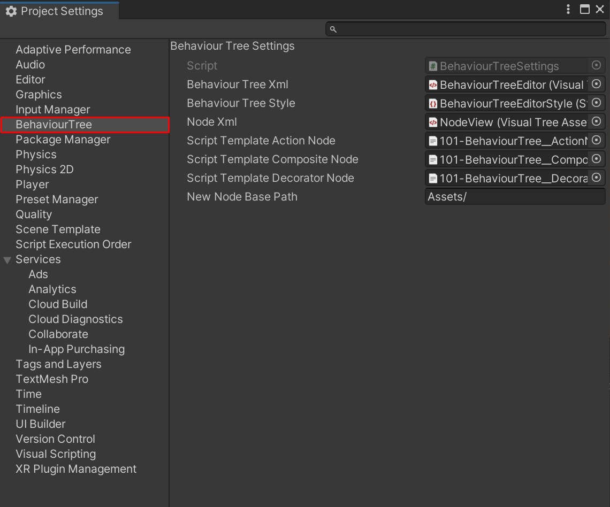Open Collaborate under Services
This screenshot has width=610, height=507.
[58, 334]
